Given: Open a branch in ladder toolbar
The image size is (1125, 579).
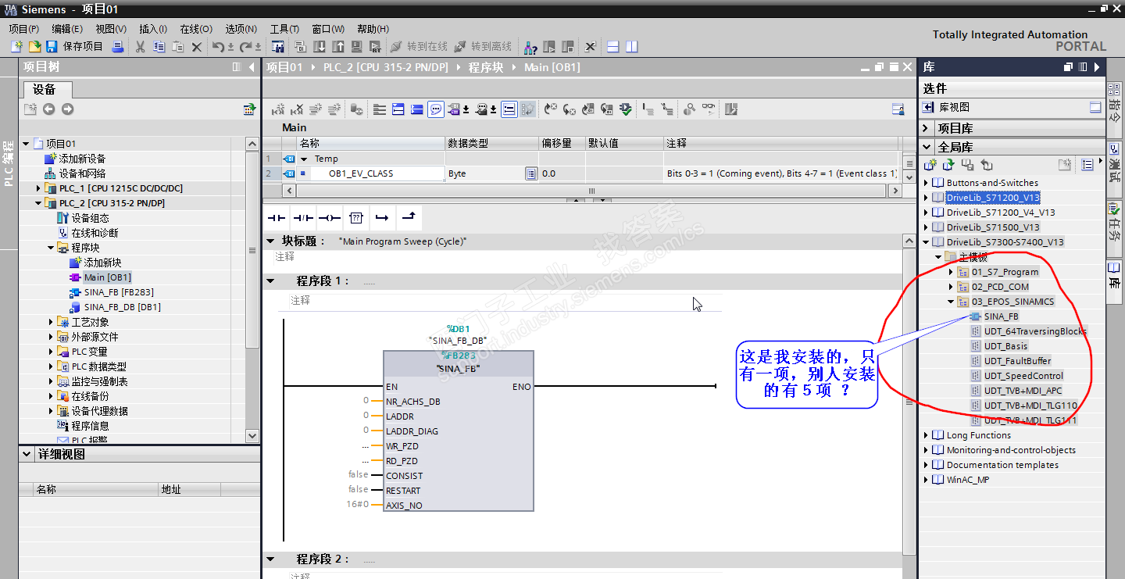Looking at the screenshot, I should [x=382, y=217].
